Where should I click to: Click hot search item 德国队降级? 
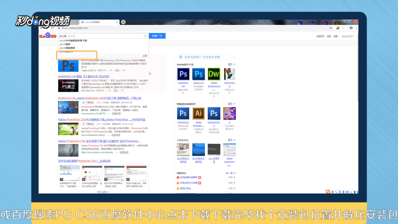click(185, 188)
